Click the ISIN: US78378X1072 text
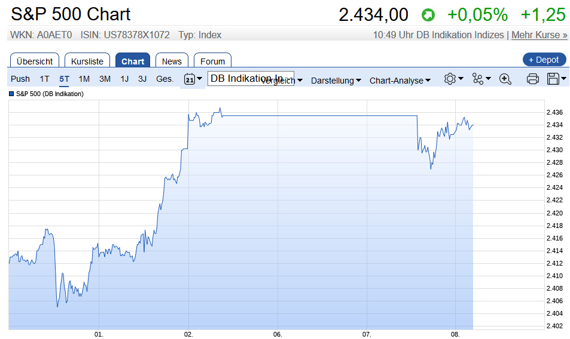Screen dimensions: 570x339 (x=125, y=35)
